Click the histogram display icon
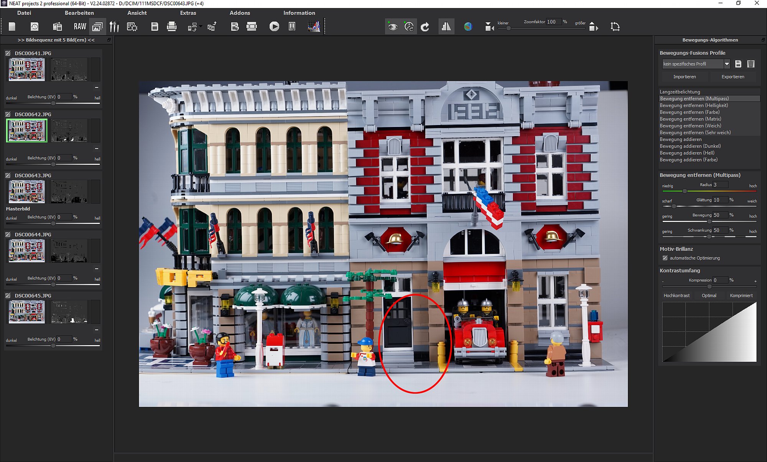767x462 pixels. [x=314, y=26]
